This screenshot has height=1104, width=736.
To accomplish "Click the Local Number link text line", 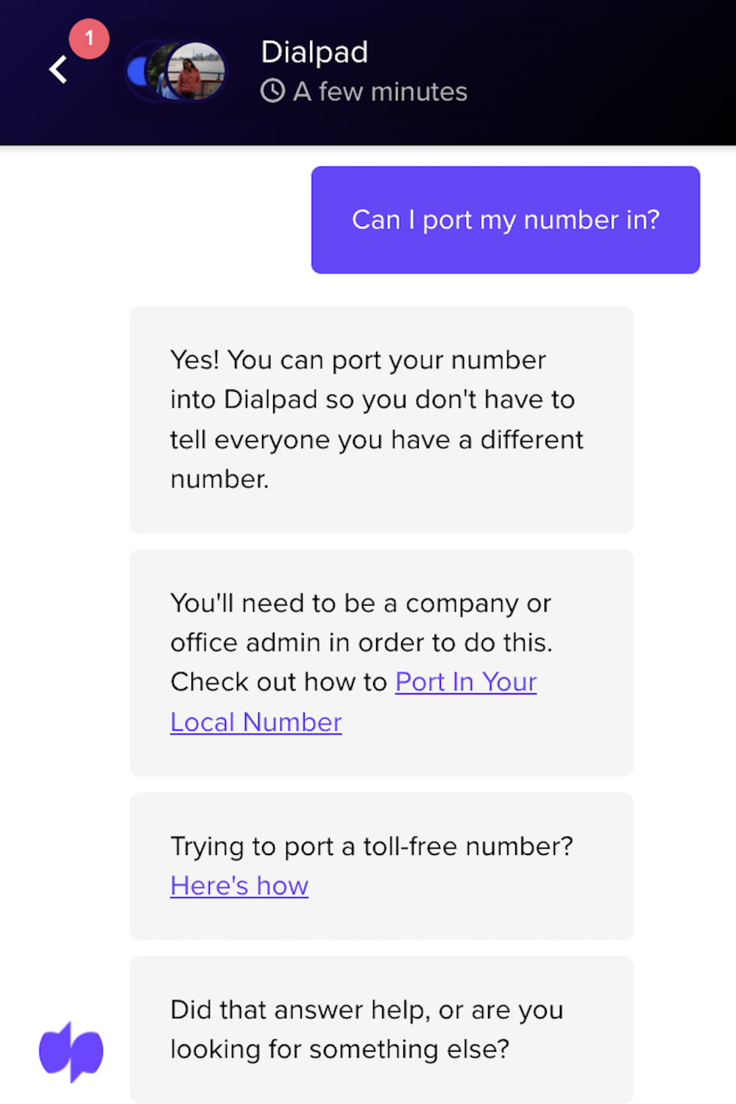I will click(x=256, y=722).
